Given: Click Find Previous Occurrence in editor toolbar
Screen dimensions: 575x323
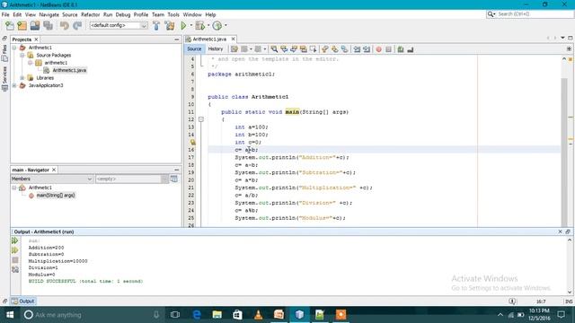Looking at the screenshot, I should click(284, 49).
